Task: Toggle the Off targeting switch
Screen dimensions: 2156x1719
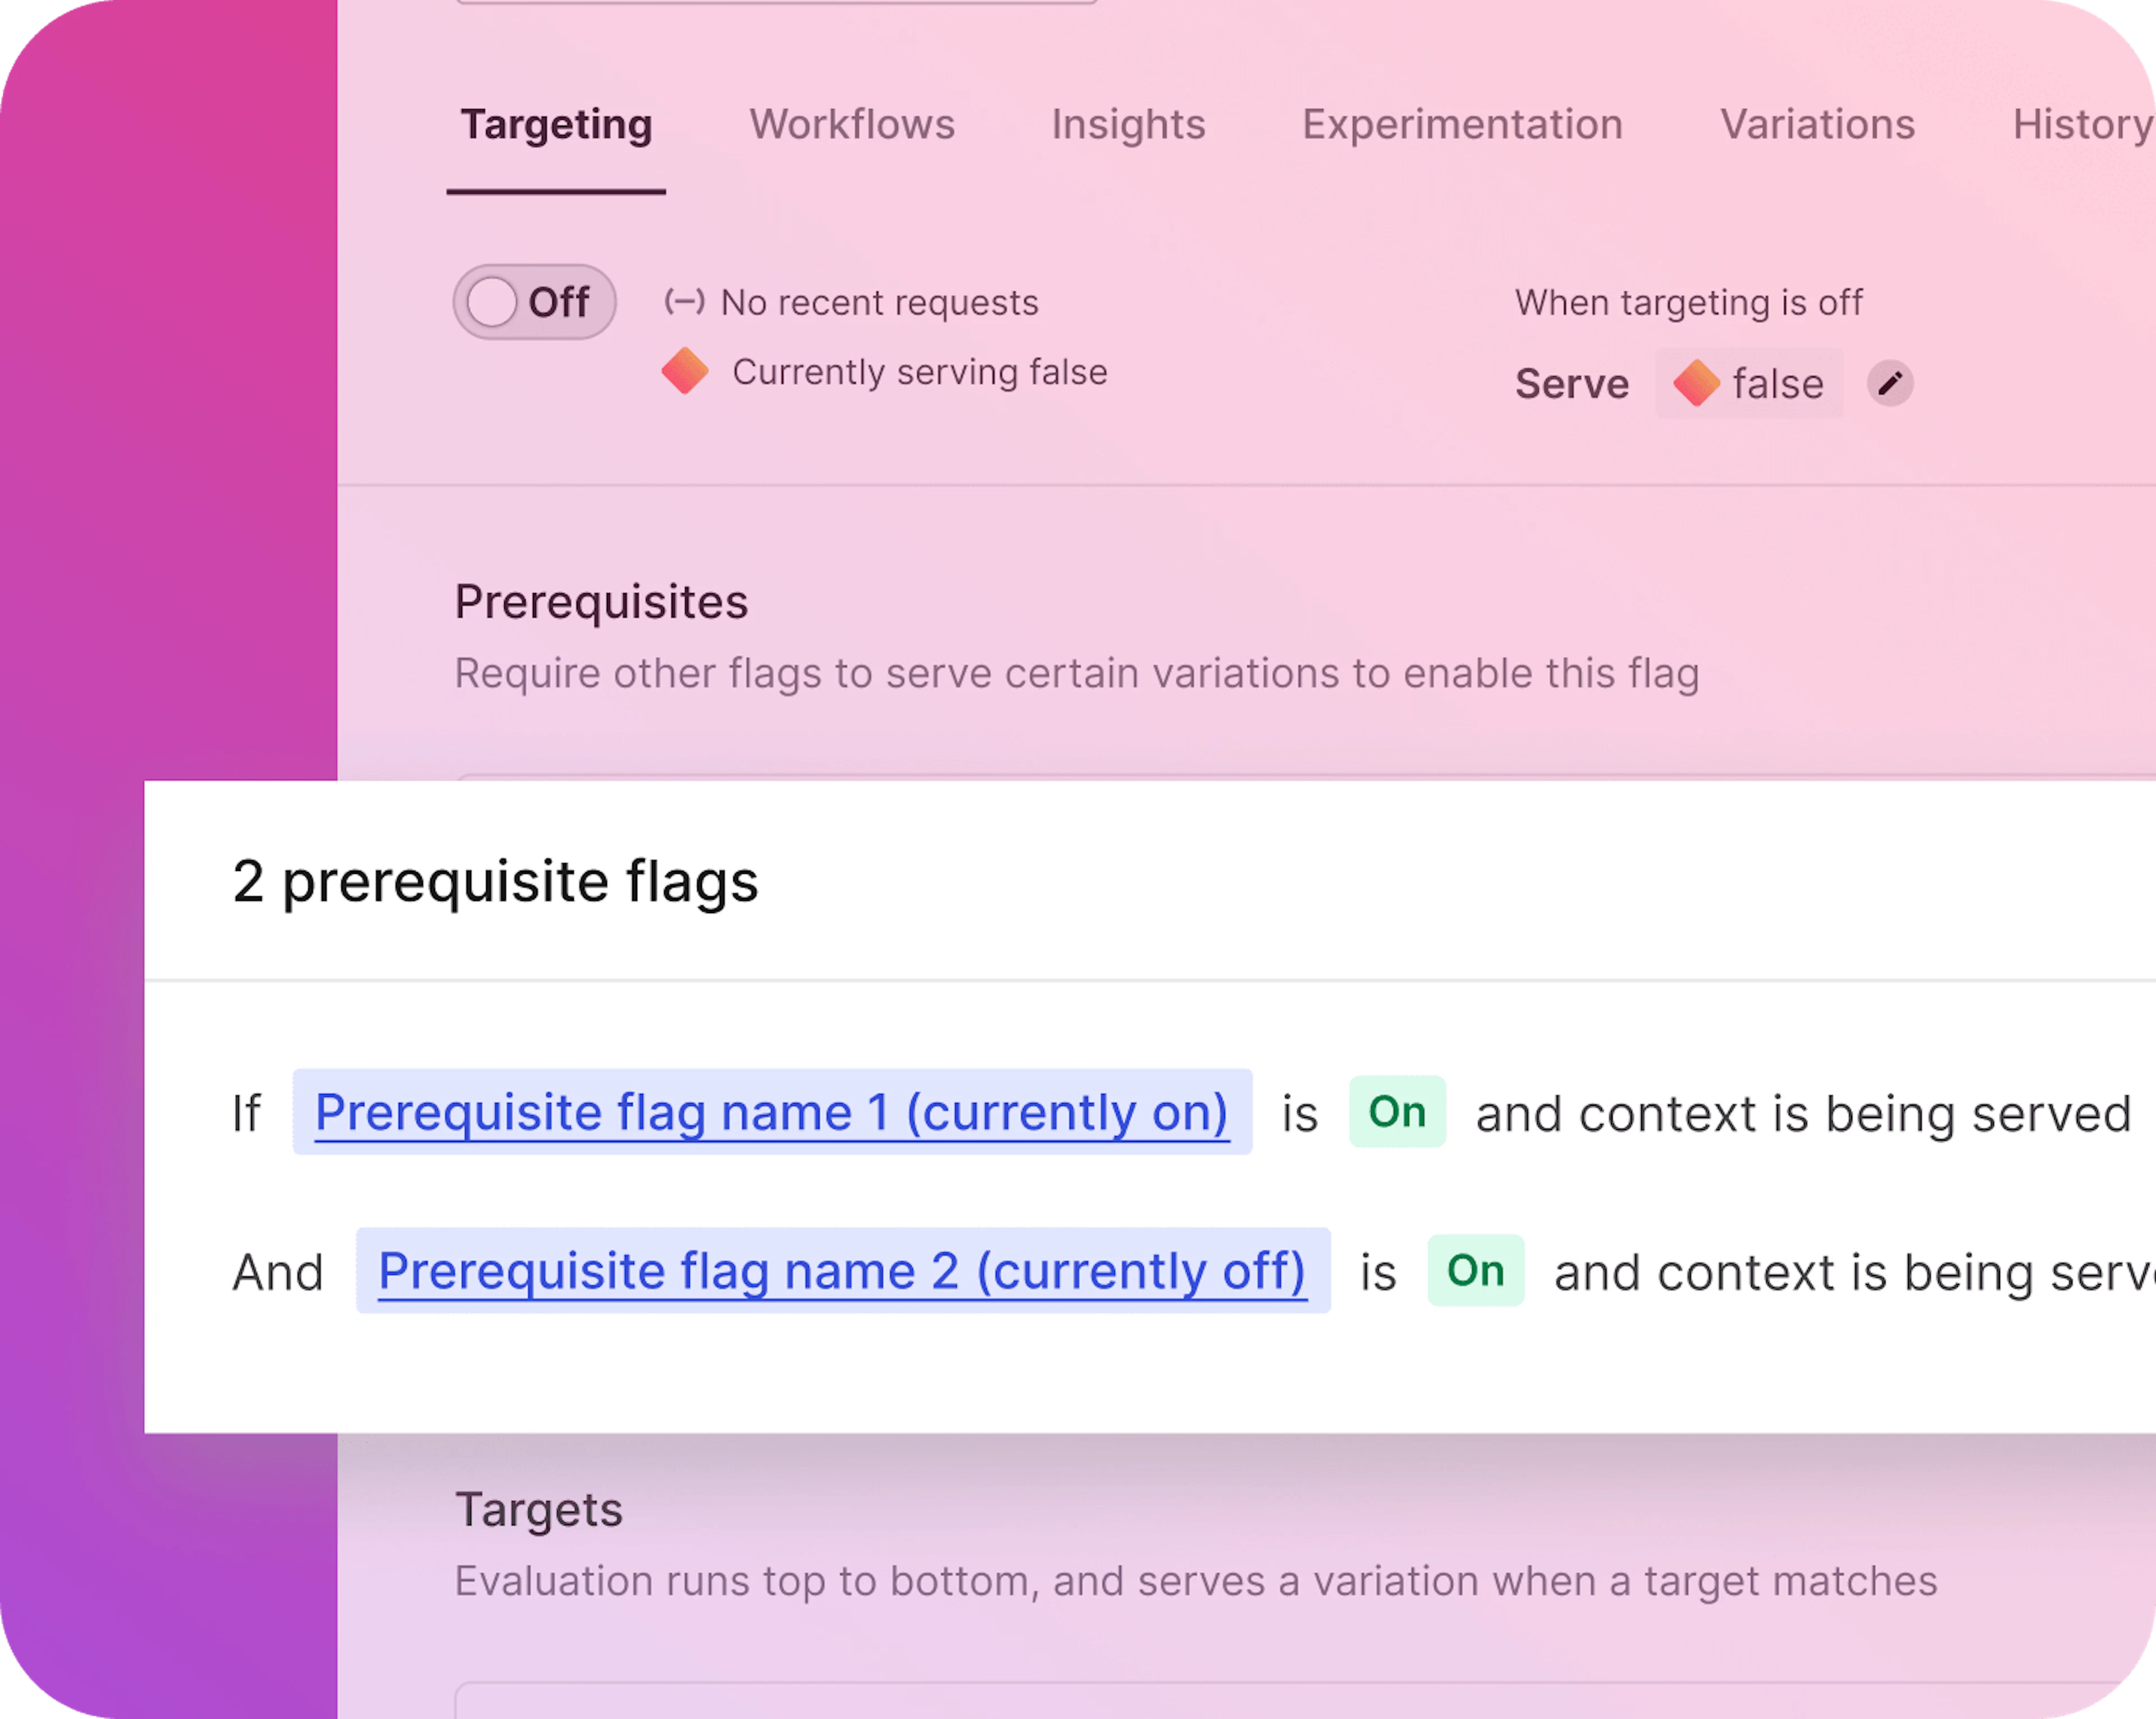Action: coord(534,302)
